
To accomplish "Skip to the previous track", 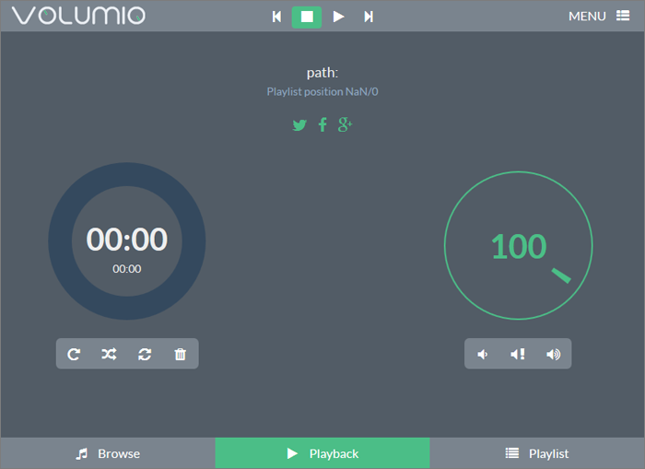I will click(x=276, y=17).
